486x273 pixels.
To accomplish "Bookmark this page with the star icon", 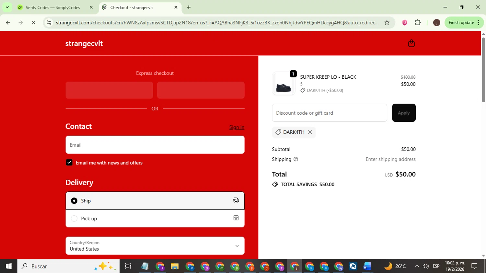I will (387, 22).
